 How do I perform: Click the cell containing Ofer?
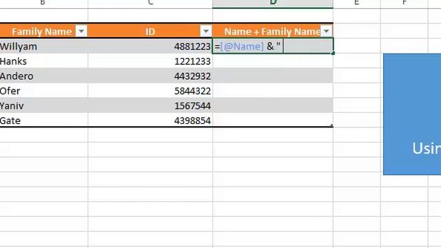(43, 91)
